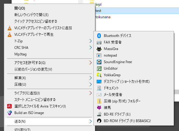Image resolution: width=179 pixels, height=131 pixels.
Task: Click the green UnEditor icon
Action: click(x=99, y=68)
